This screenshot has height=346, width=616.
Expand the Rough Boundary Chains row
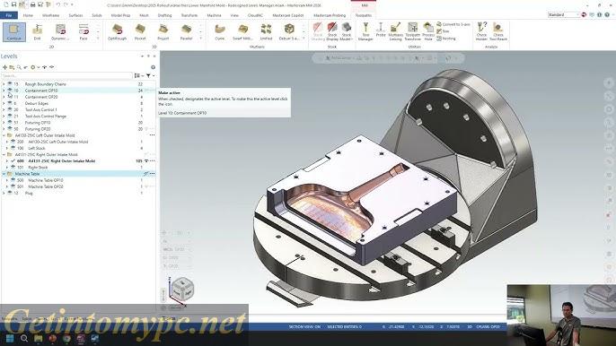point(4,84)
